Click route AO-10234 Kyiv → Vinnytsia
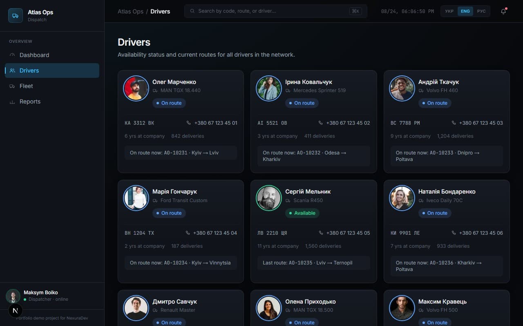The height and width of the screenshot is (326, 523). (181, 263)
